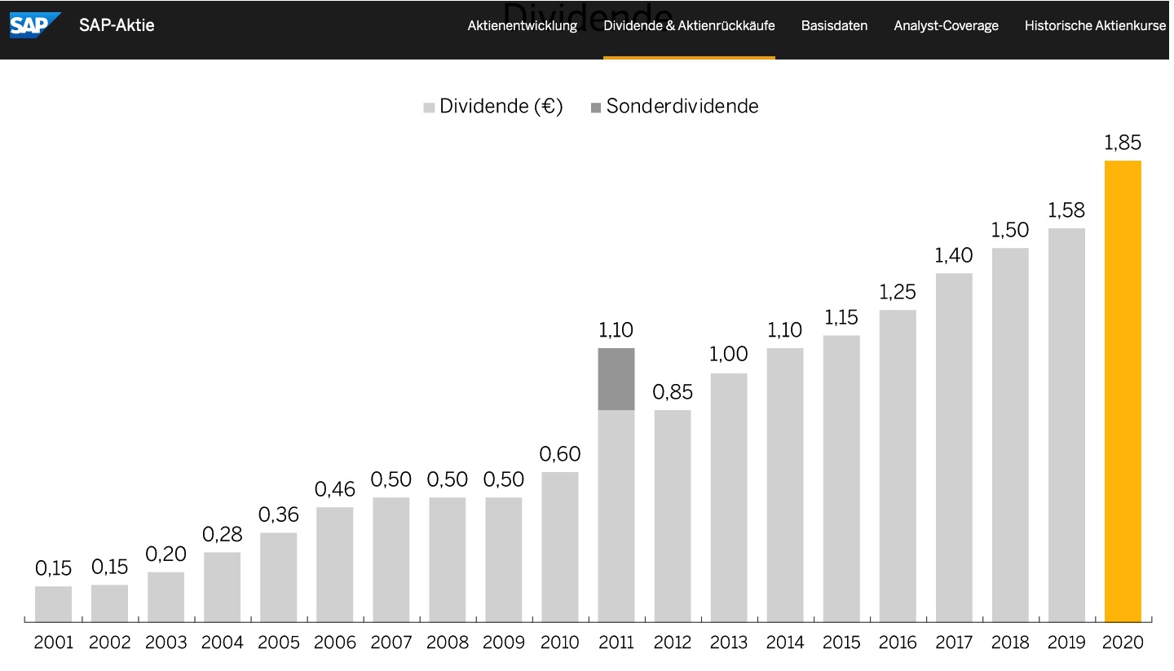Click the light gray Dividende legend swatch
This screenshot has height=671, width=1174.
coord(429,107)
